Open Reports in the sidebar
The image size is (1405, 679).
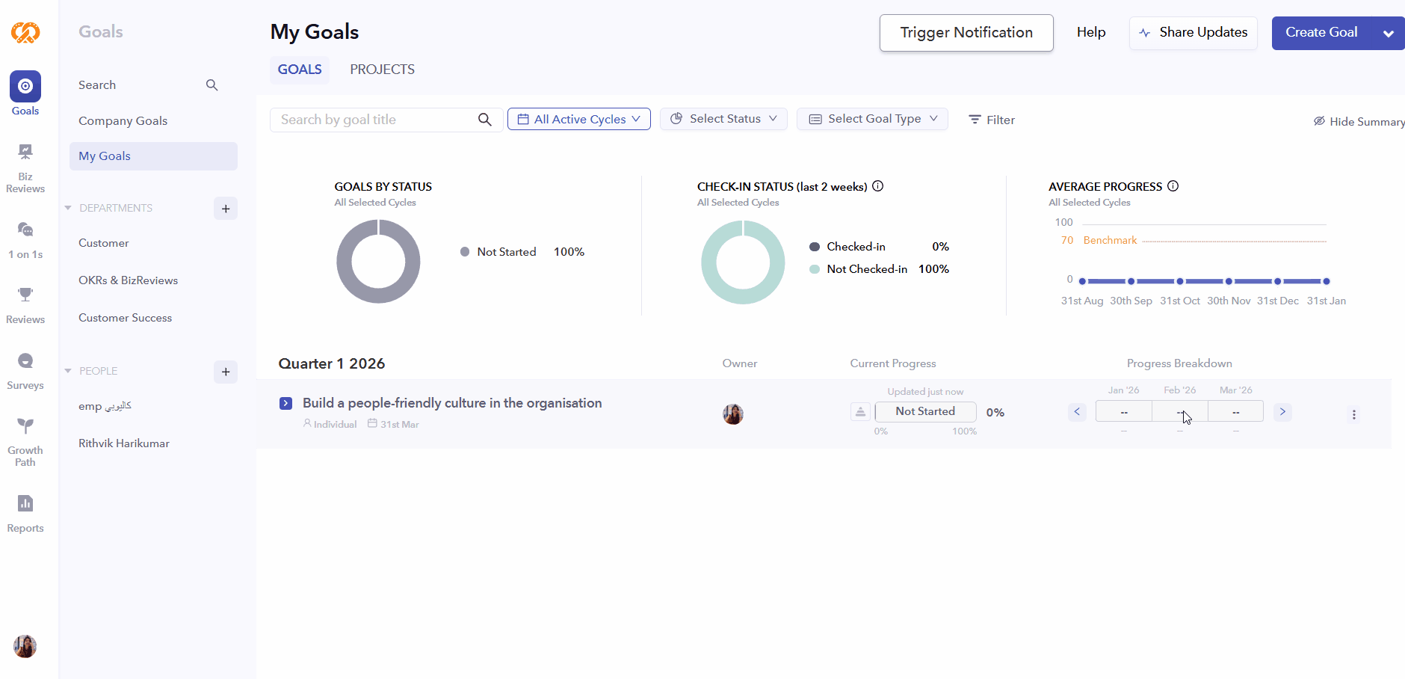point(25,513)
